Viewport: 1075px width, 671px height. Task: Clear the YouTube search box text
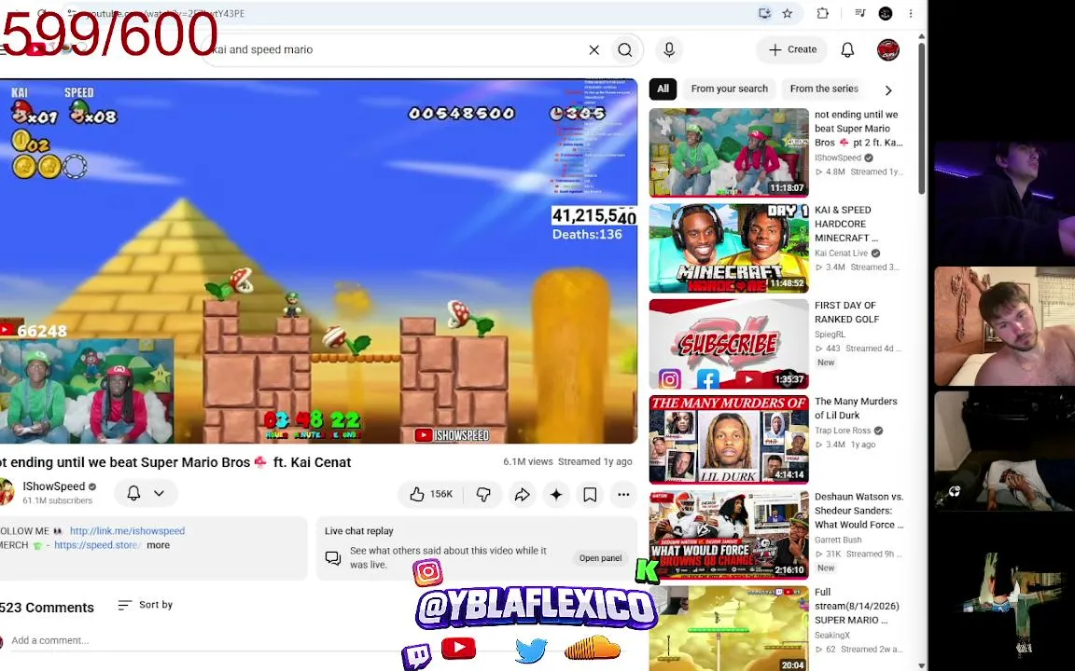[x=593, y=49]
